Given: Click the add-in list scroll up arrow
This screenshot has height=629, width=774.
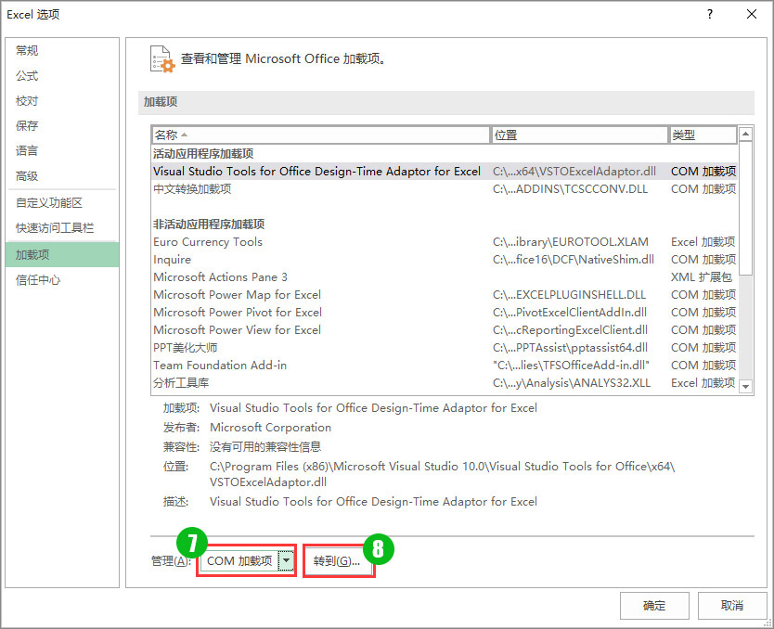Looking at the screenshot, I should [746, 135].
